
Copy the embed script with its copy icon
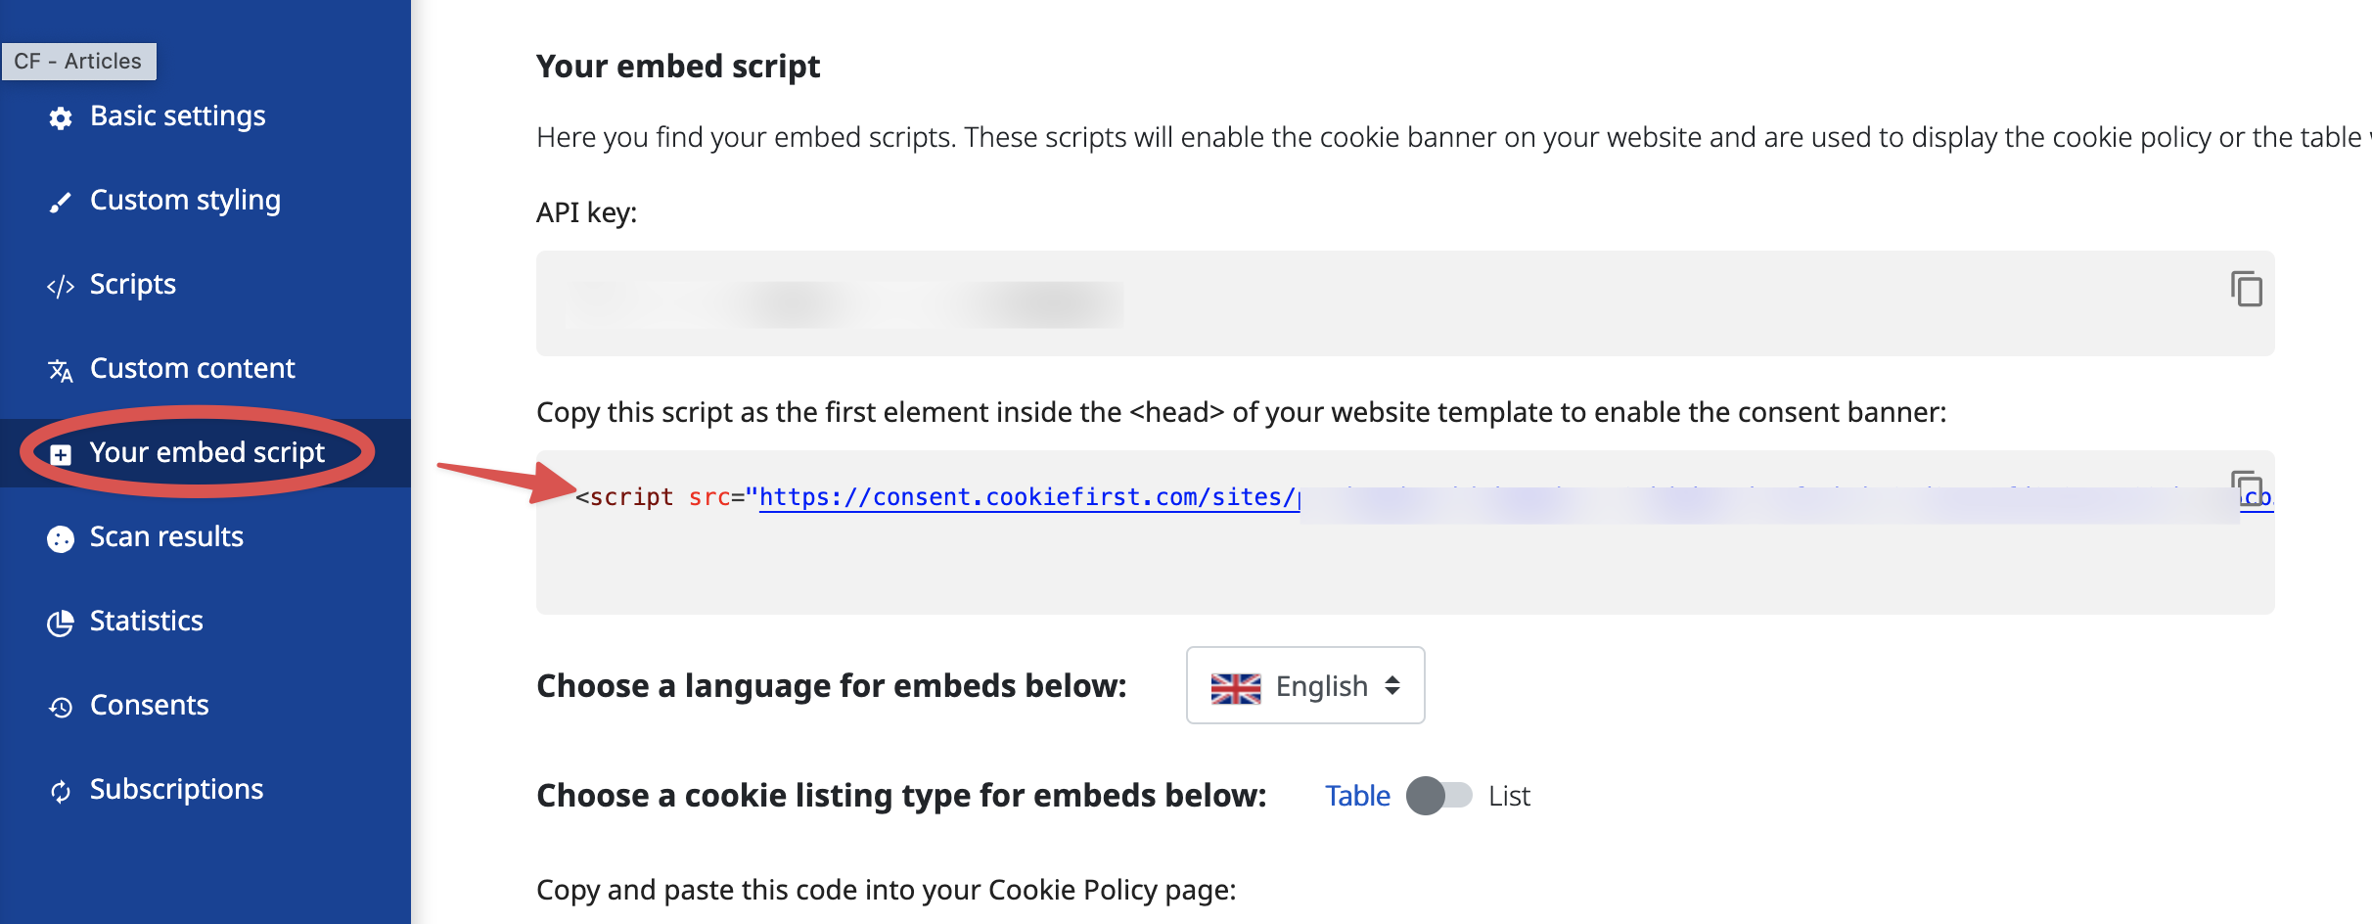pyautogui.click(x=2247, y=486)
